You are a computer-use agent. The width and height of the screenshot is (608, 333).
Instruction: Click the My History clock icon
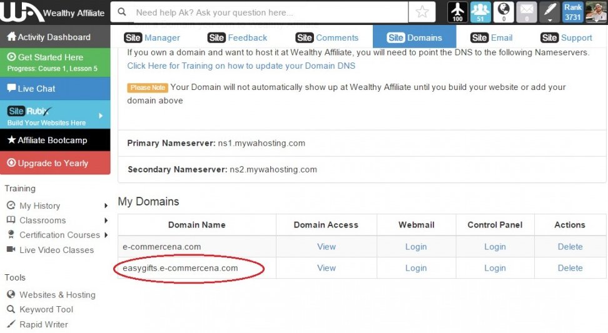click(x=11, y=205)
